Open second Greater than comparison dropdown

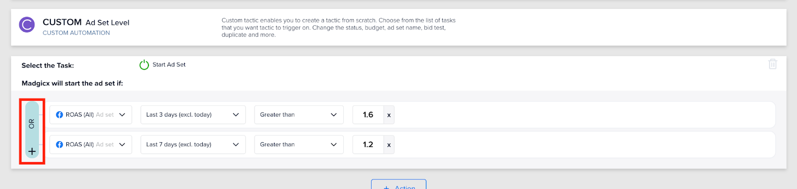click(x=299, y=144)
